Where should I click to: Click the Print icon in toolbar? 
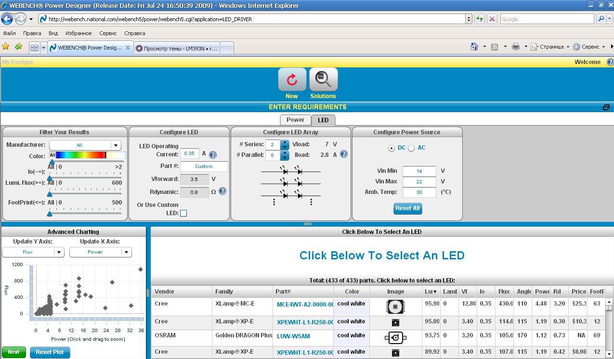point(515,47)
